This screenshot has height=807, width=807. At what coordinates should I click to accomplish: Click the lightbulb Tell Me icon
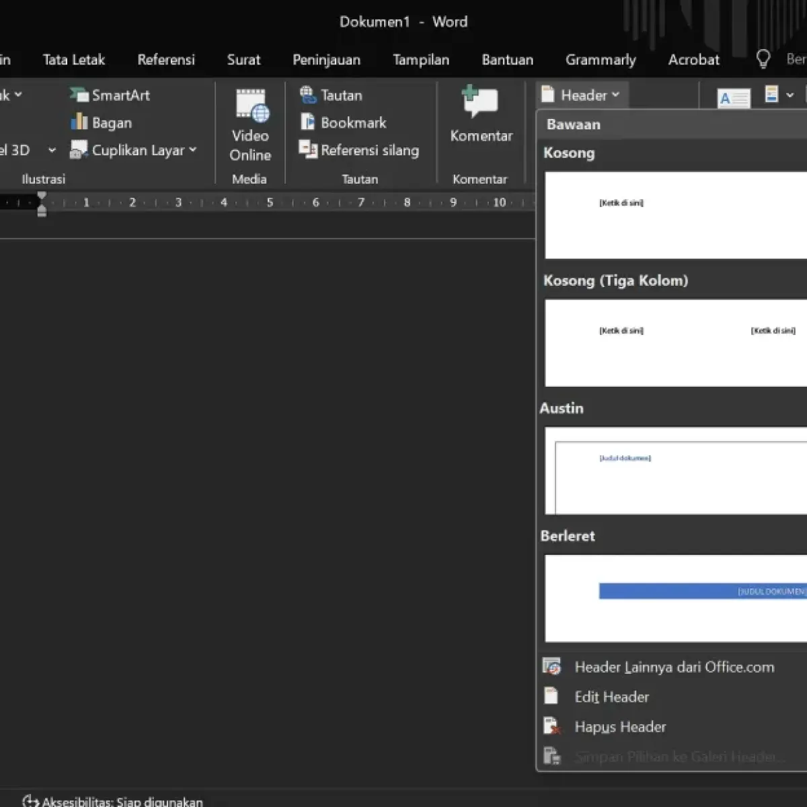tap(763, 59)
